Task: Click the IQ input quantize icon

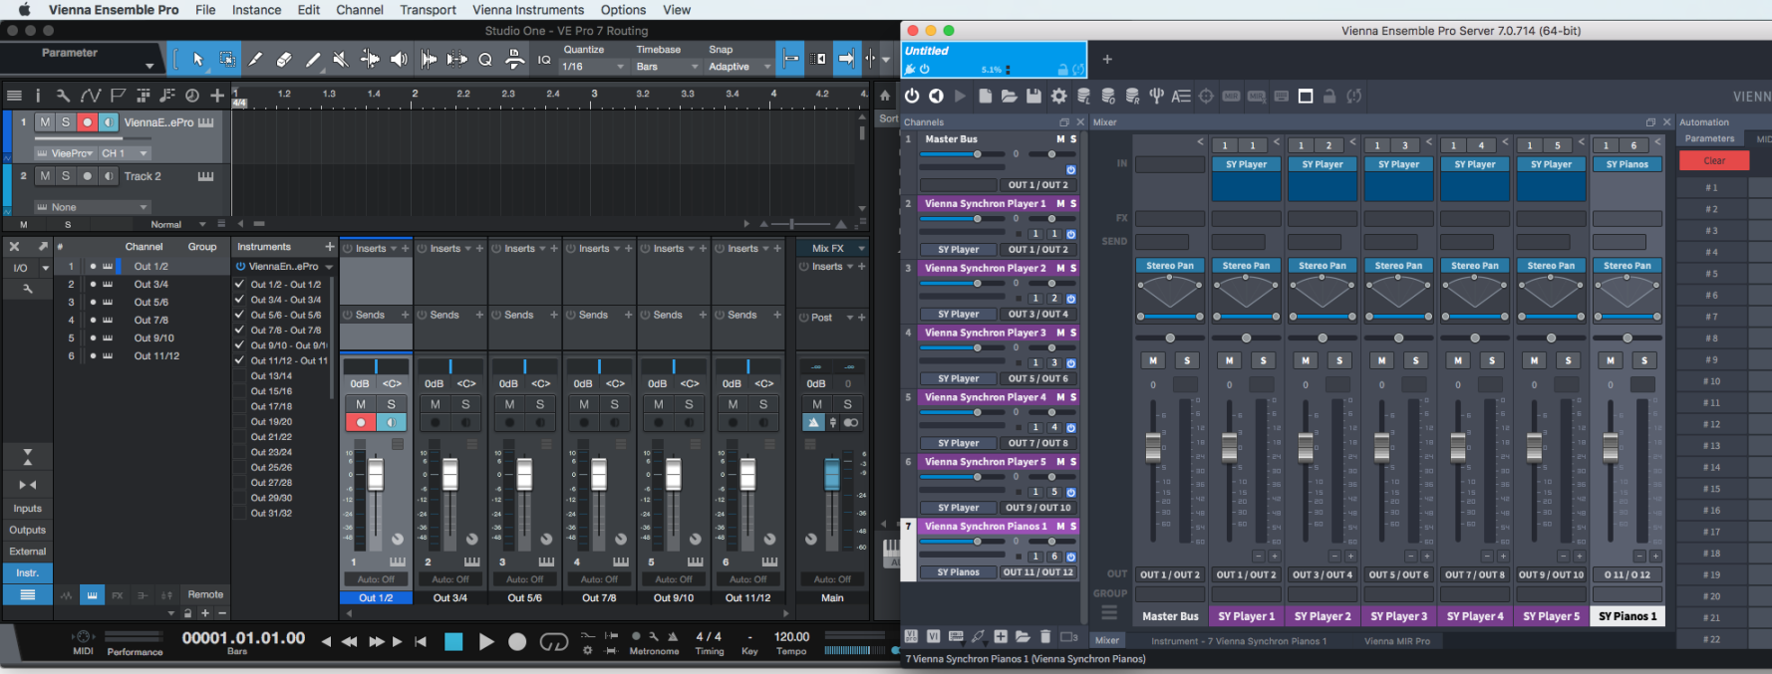Action: (x=544, y=60)
